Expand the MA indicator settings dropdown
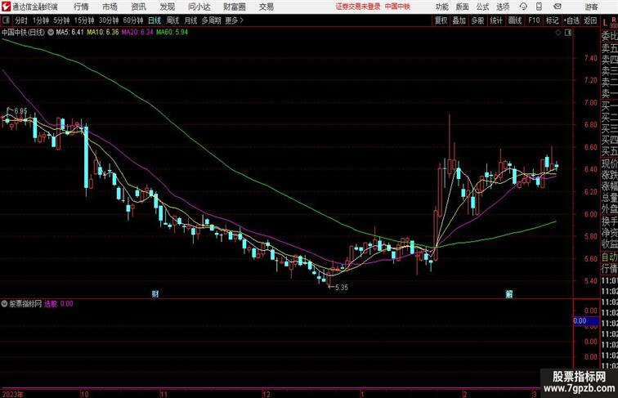The image size is (618, 398). point(51,33)
